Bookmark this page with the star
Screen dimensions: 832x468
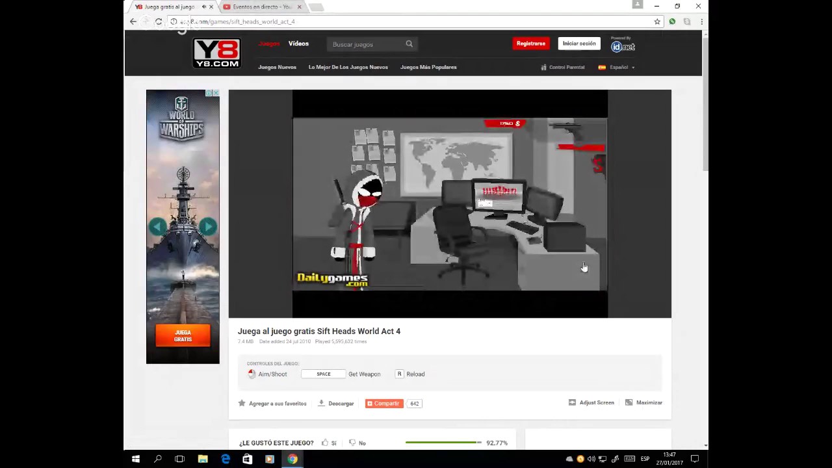tap(657, 21)
